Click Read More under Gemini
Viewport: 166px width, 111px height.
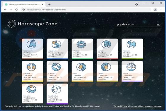click(28, 79)
